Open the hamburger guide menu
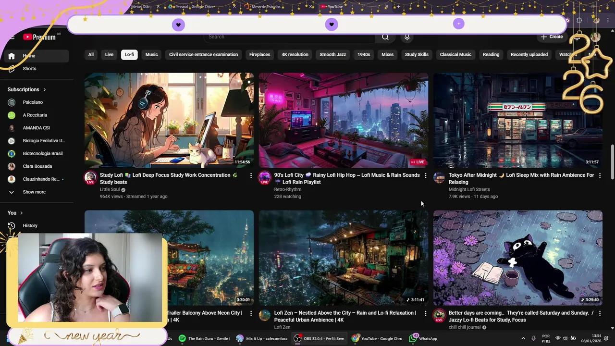Screen dimensions: 615x346 [12, 37]
